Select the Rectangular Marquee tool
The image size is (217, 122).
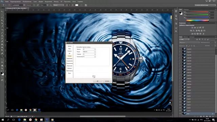click(2, 15)
